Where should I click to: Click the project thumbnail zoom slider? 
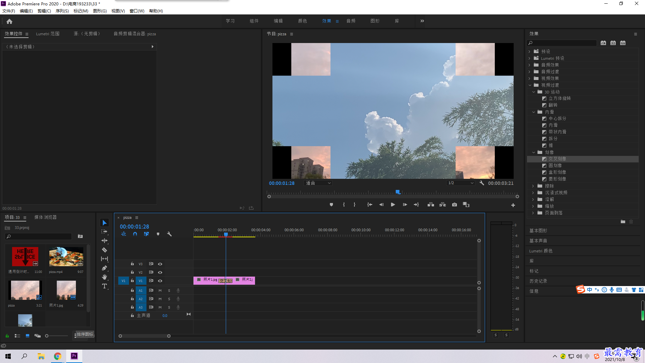[56, 336]
